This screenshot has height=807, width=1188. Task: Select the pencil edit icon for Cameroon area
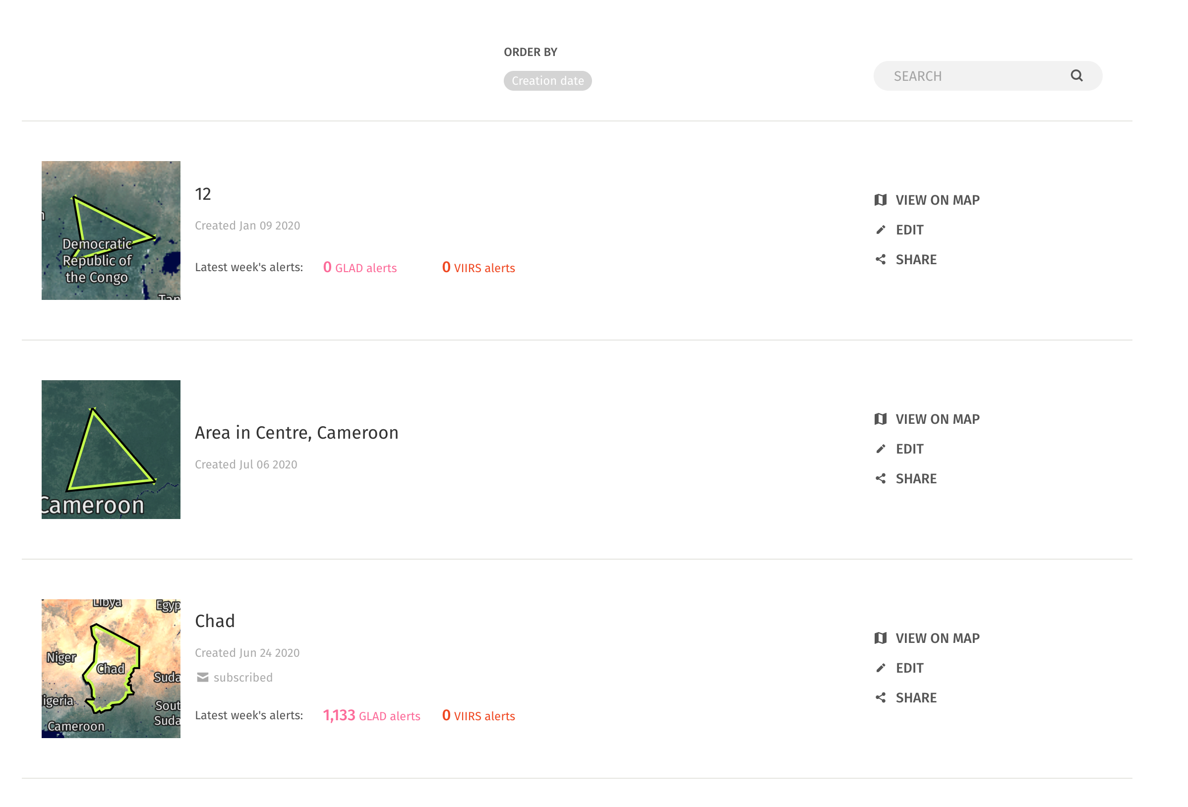[881, 449]
